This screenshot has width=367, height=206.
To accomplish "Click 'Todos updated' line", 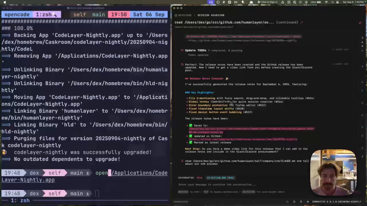I will tap(198, 55).
